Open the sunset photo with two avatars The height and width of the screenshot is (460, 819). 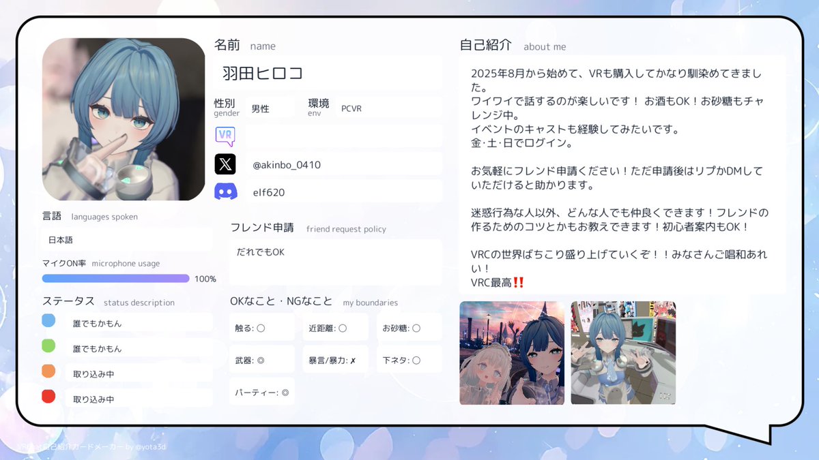[512, 353]
